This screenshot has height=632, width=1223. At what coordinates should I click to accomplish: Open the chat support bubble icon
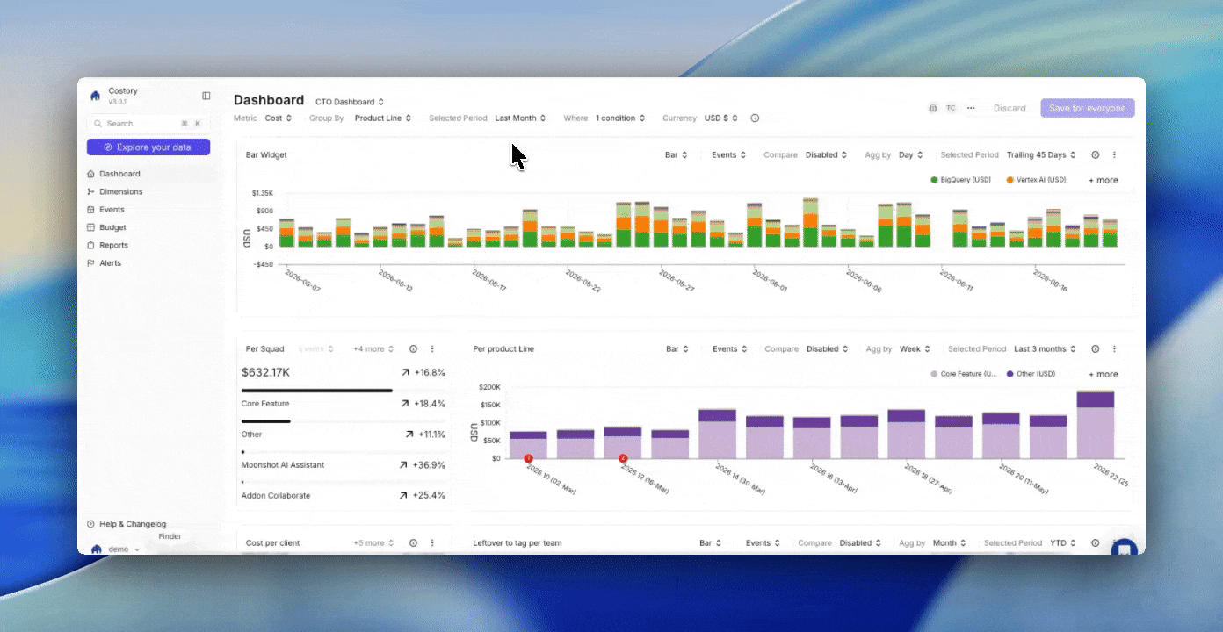click(1124, 549)
